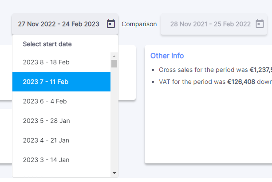Pick "2023 6 - 4 Feb" start date

point(45,101)
